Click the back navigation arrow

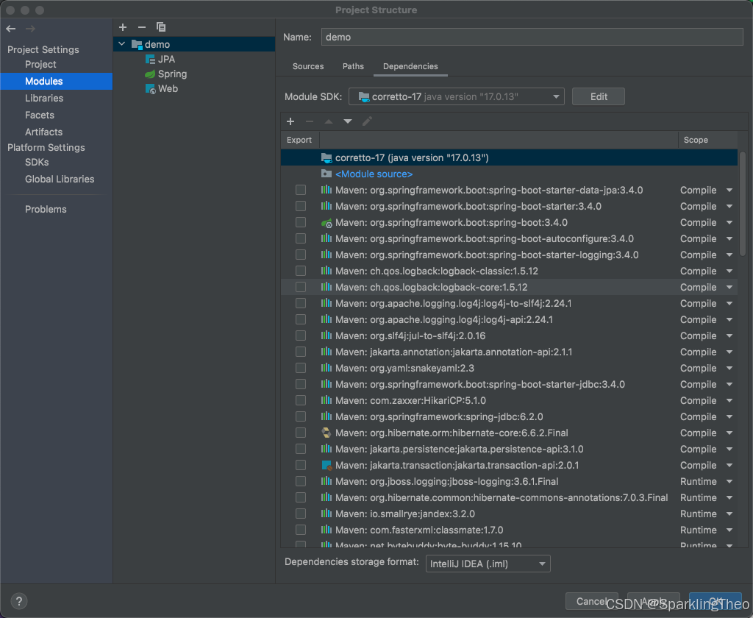click(10, 28)
